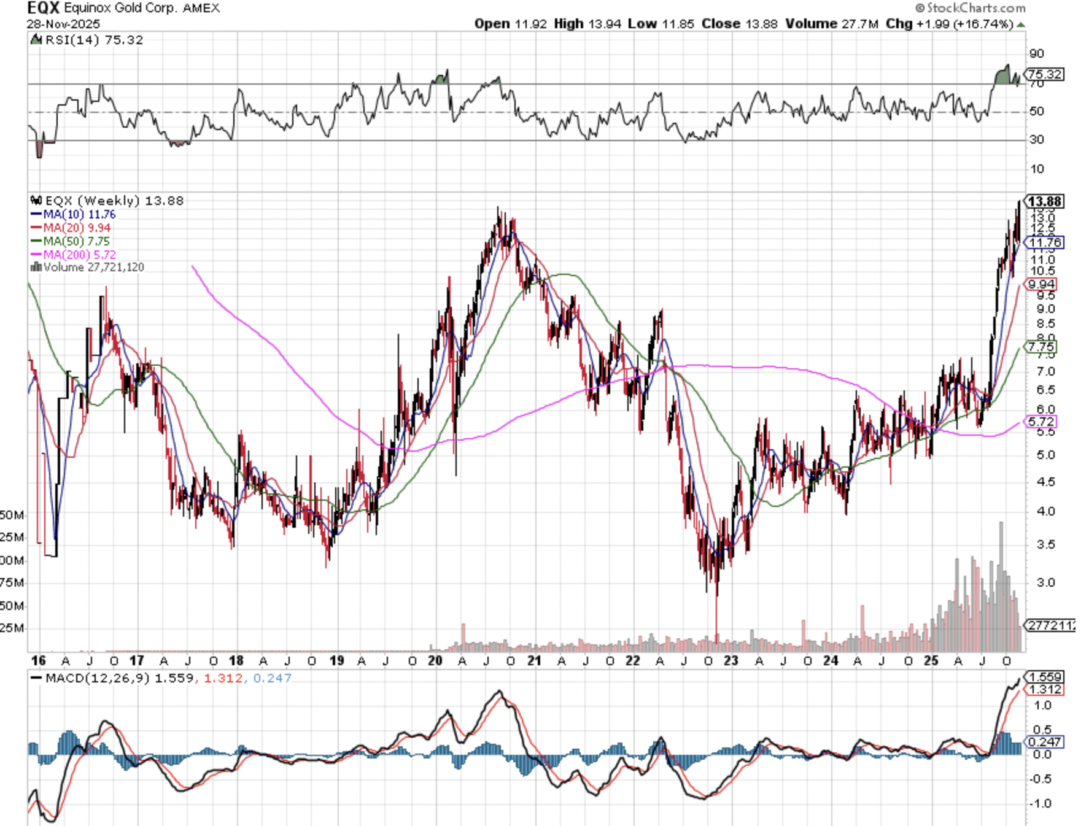Click the Volume bar-chart legend icon

(x=36, y=267)
